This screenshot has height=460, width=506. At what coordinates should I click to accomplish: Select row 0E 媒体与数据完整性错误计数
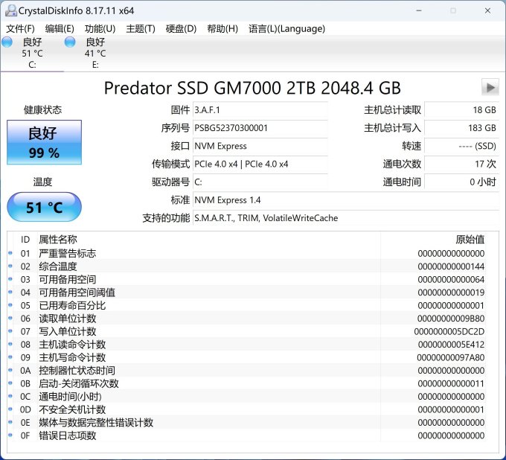click(247, 423)
